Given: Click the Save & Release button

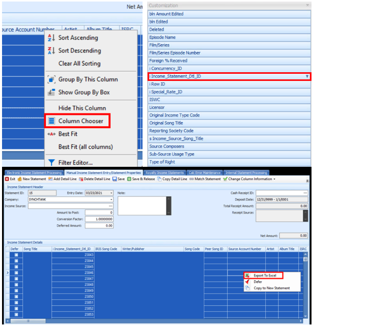Looking at the screenshot, I should click(141, 179).
